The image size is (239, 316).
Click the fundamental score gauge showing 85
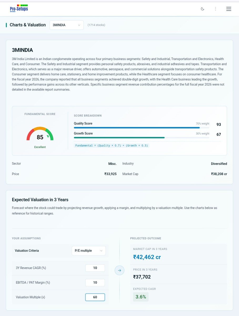tap(40, 134)
